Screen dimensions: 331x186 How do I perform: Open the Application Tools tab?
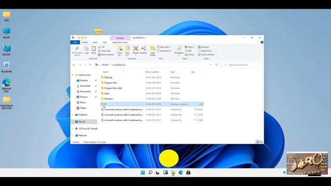(x=119, y=42)
